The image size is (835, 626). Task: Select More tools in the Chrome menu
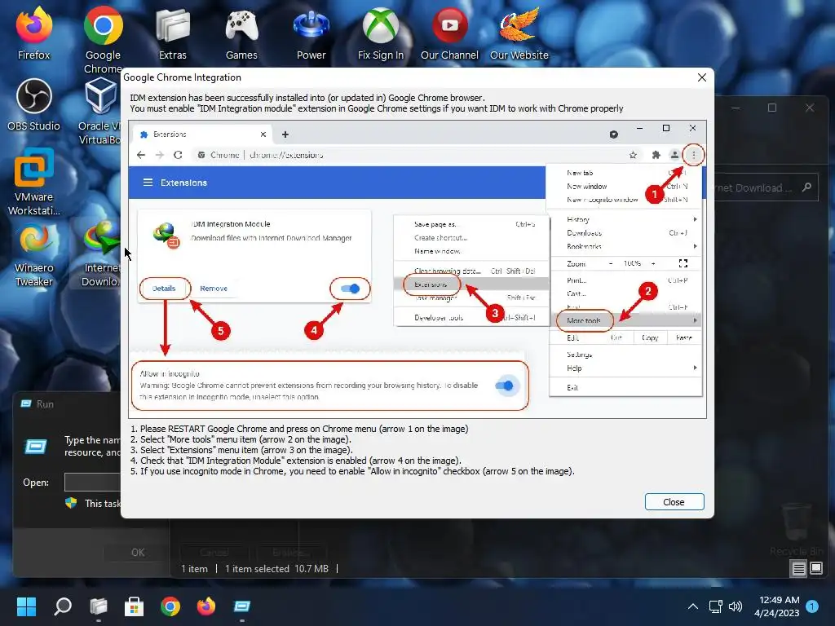click(625, 320)
